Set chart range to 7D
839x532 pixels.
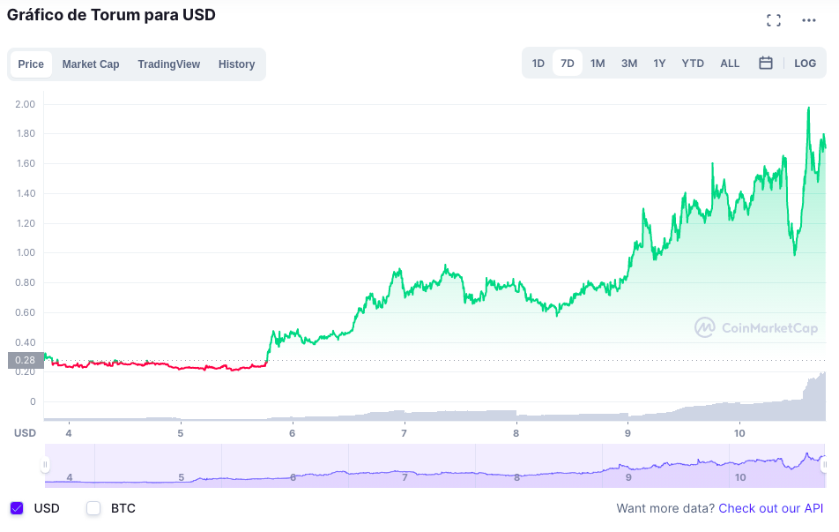[568, 64]
